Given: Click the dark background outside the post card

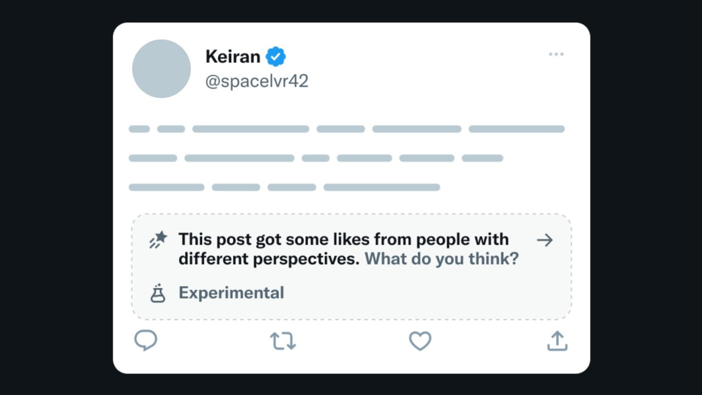Looking at the screenshot, I should pos(57,198).
